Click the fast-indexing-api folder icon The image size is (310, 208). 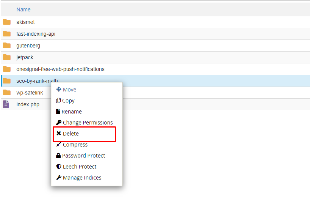click(7, 34)
